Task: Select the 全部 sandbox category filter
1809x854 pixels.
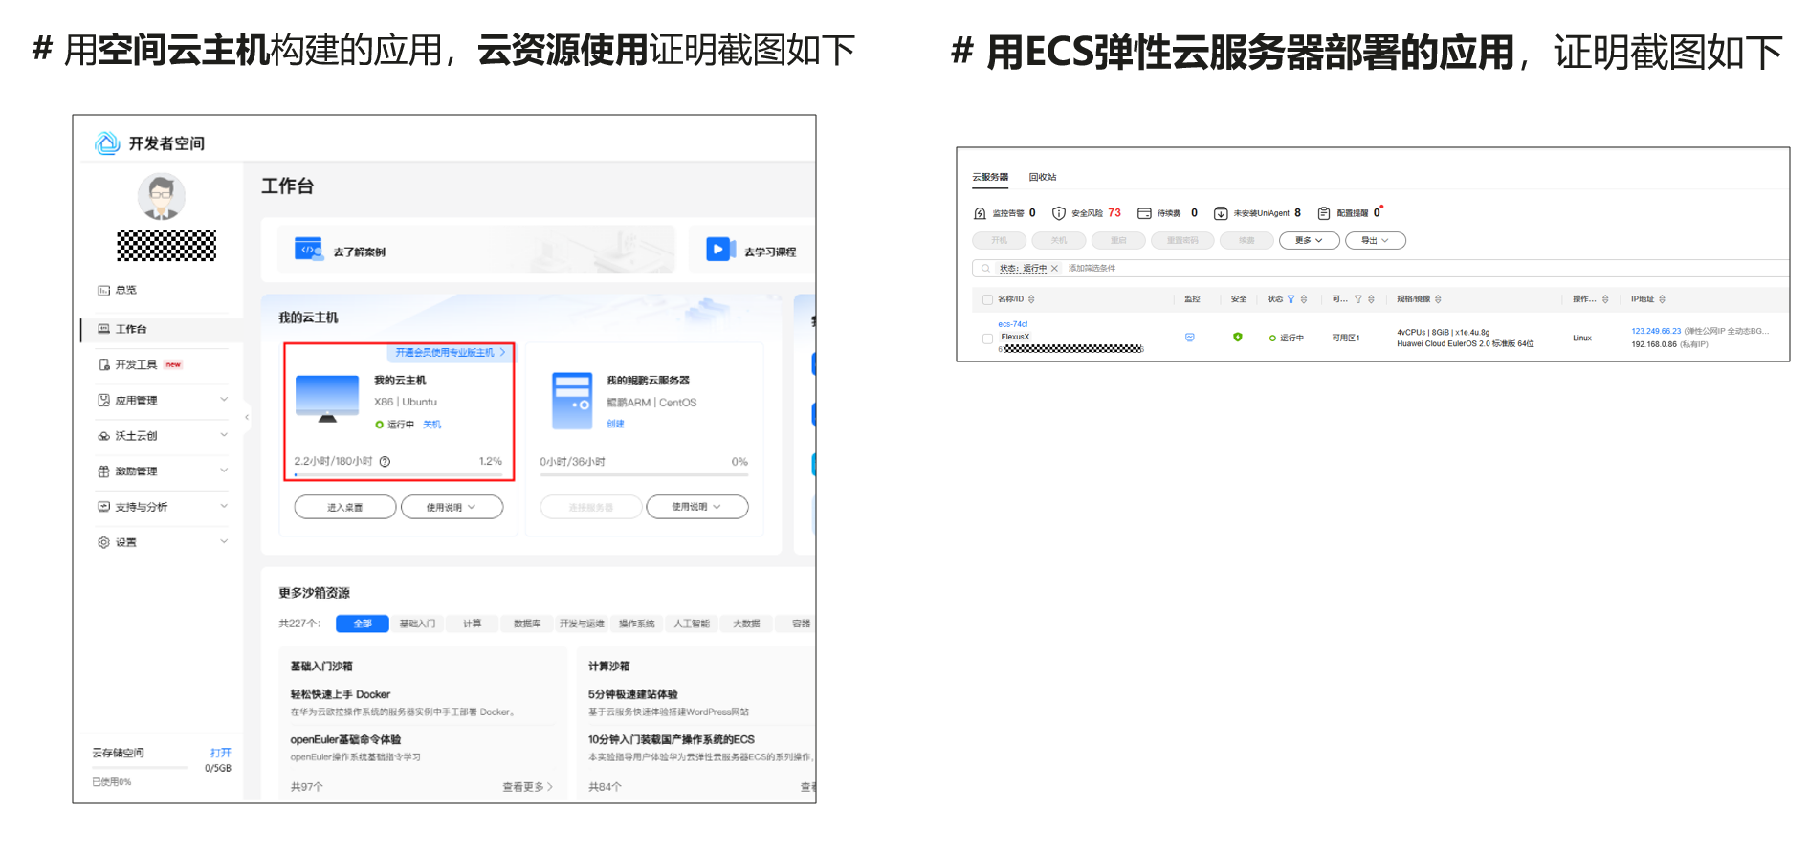Action: (362, 624)
